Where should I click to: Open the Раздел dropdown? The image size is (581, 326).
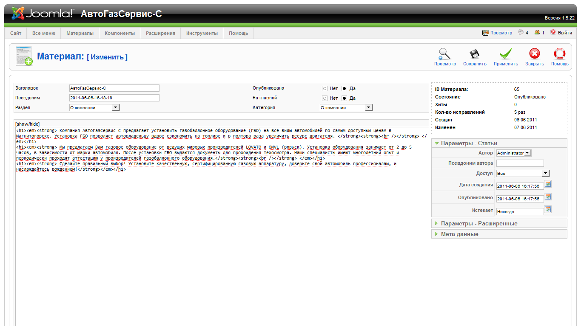[94, 108]
